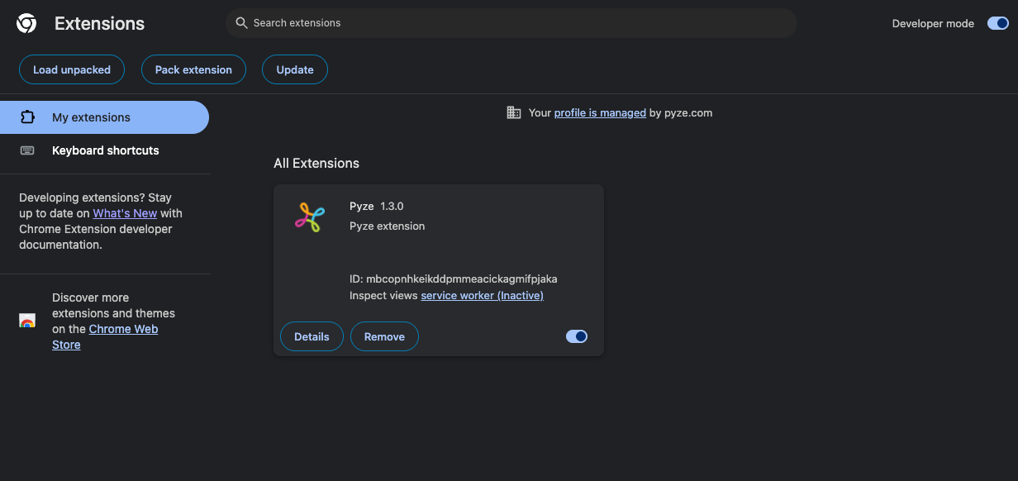1018x481 pixels.
Task: Open the service worker inspect view
Action: tap(482, 295)
